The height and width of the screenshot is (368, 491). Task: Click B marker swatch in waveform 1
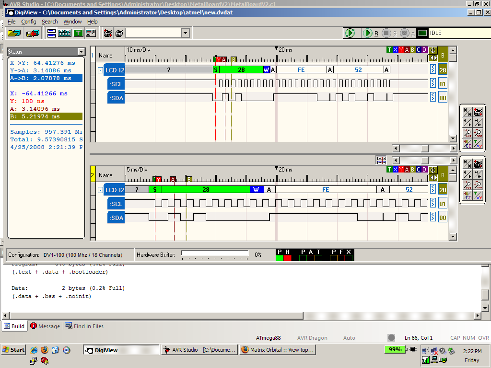(x=412, y=49)
